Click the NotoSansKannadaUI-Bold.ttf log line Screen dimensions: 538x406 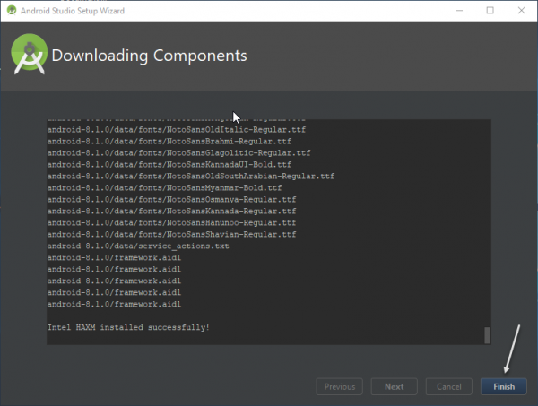coord(169,165)
